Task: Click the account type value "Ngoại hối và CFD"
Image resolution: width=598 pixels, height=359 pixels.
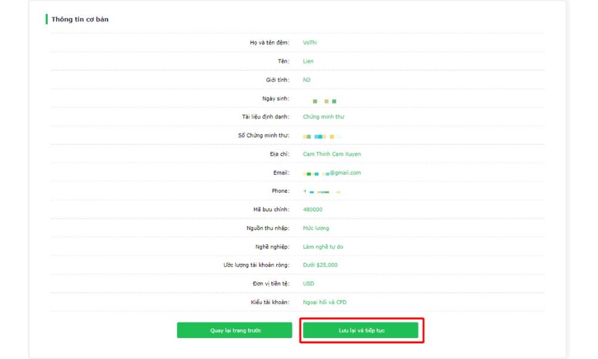Action: click(325, 302)
